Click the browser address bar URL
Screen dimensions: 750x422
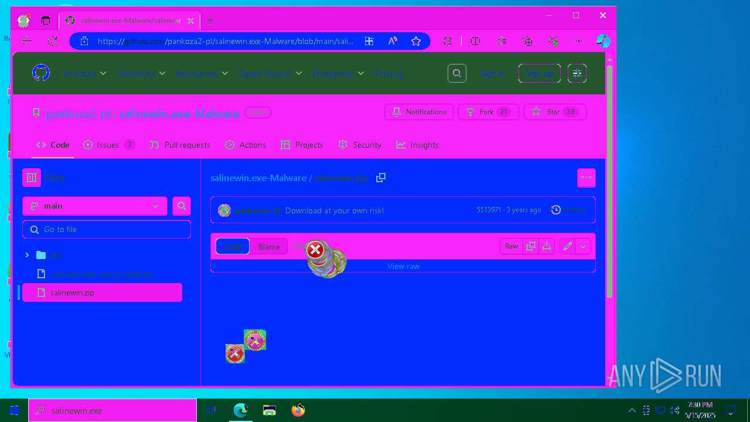[x=225, y=41]
